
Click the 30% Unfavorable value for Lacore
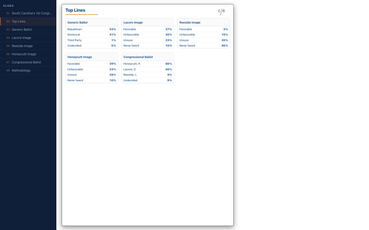click(x=169, y=34)
